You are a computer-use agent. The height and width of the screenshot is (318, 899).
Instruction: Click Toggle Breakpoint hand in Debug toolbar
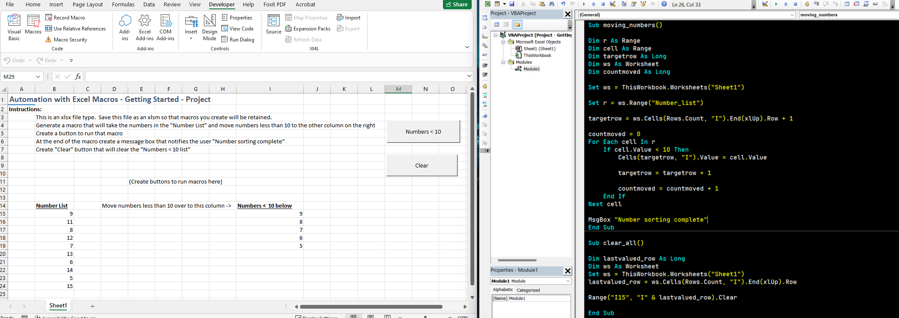pyautogui.click(x=807, y=4)
